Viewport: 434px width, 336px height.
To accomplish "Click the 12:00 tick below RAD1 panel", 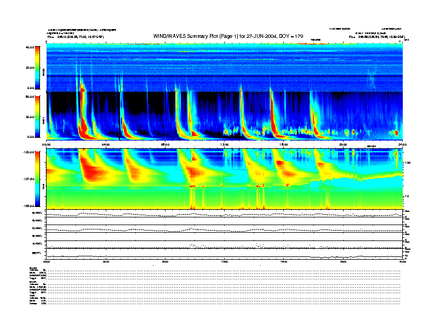I will [x=225, y=144].
